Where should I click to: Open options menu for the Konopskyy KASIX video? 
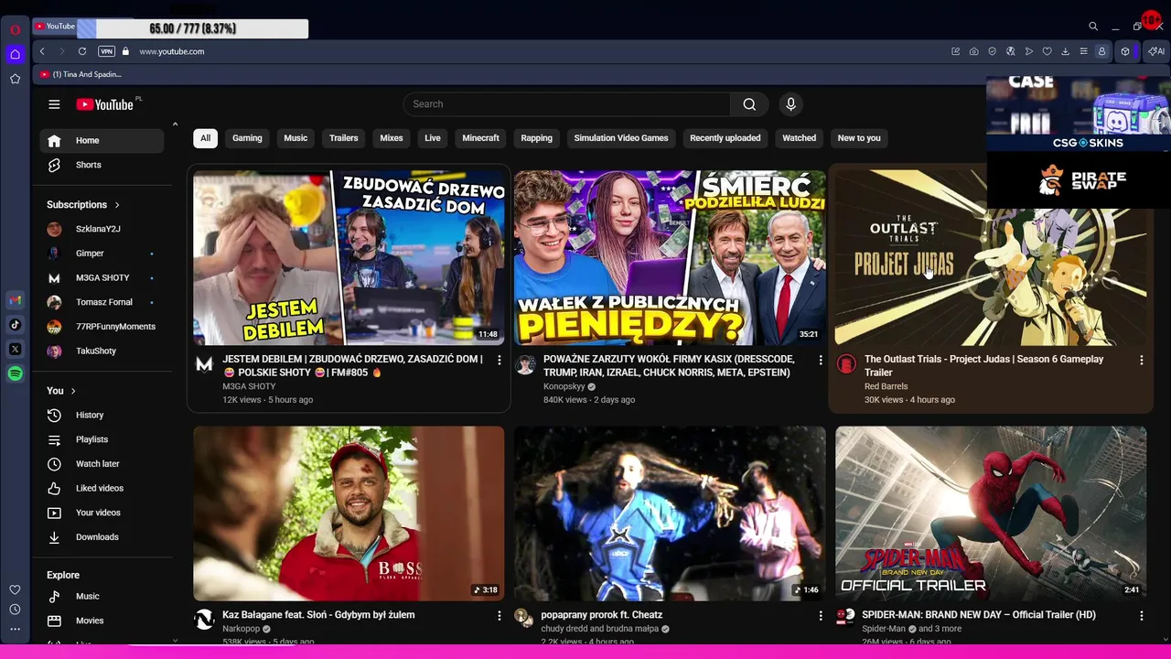tap(820, 361)
